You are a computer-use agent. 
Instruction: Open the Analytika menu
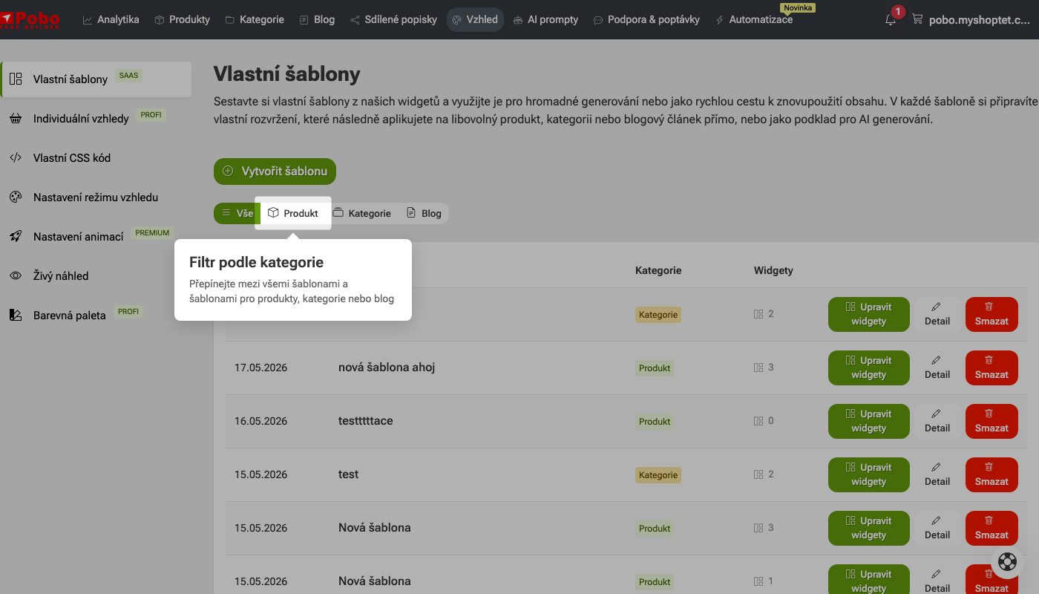pos(111,20)
